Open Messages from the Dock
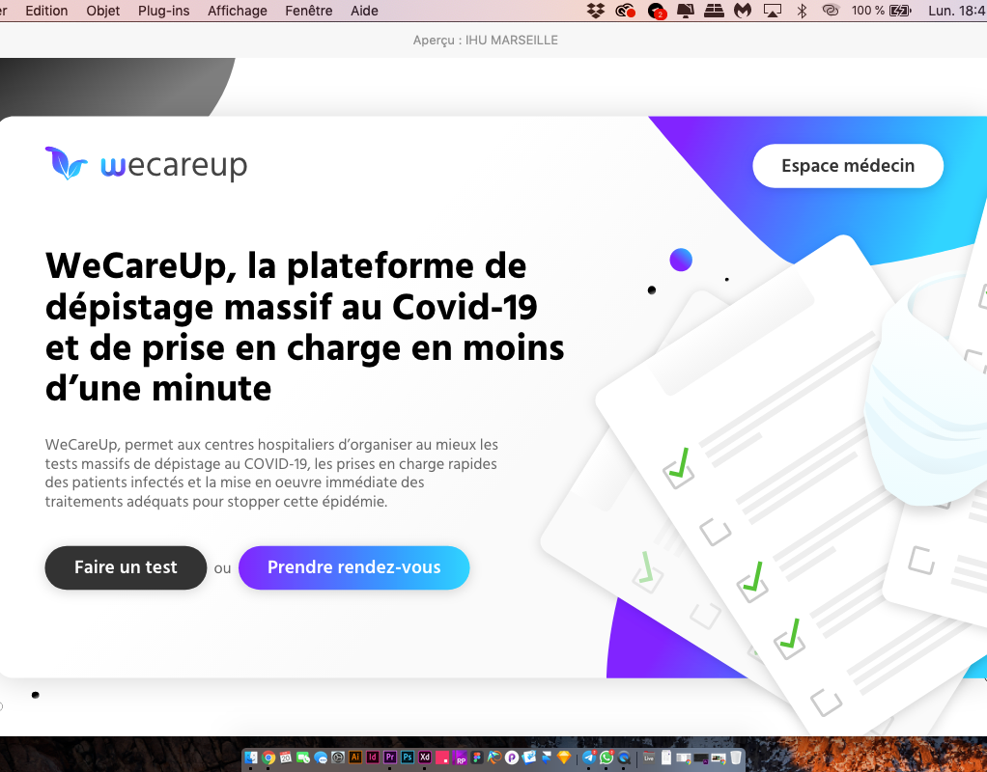987x772 pixels. [321, 758]
